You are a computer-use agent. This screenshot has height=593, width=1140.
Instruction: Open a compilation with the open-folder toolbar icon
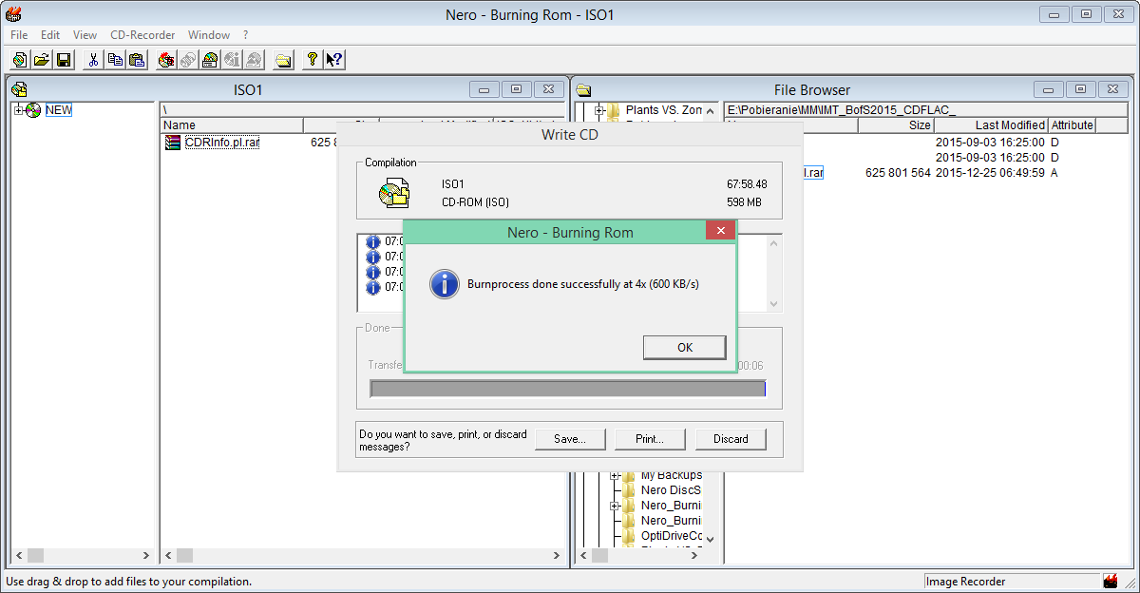42,60
